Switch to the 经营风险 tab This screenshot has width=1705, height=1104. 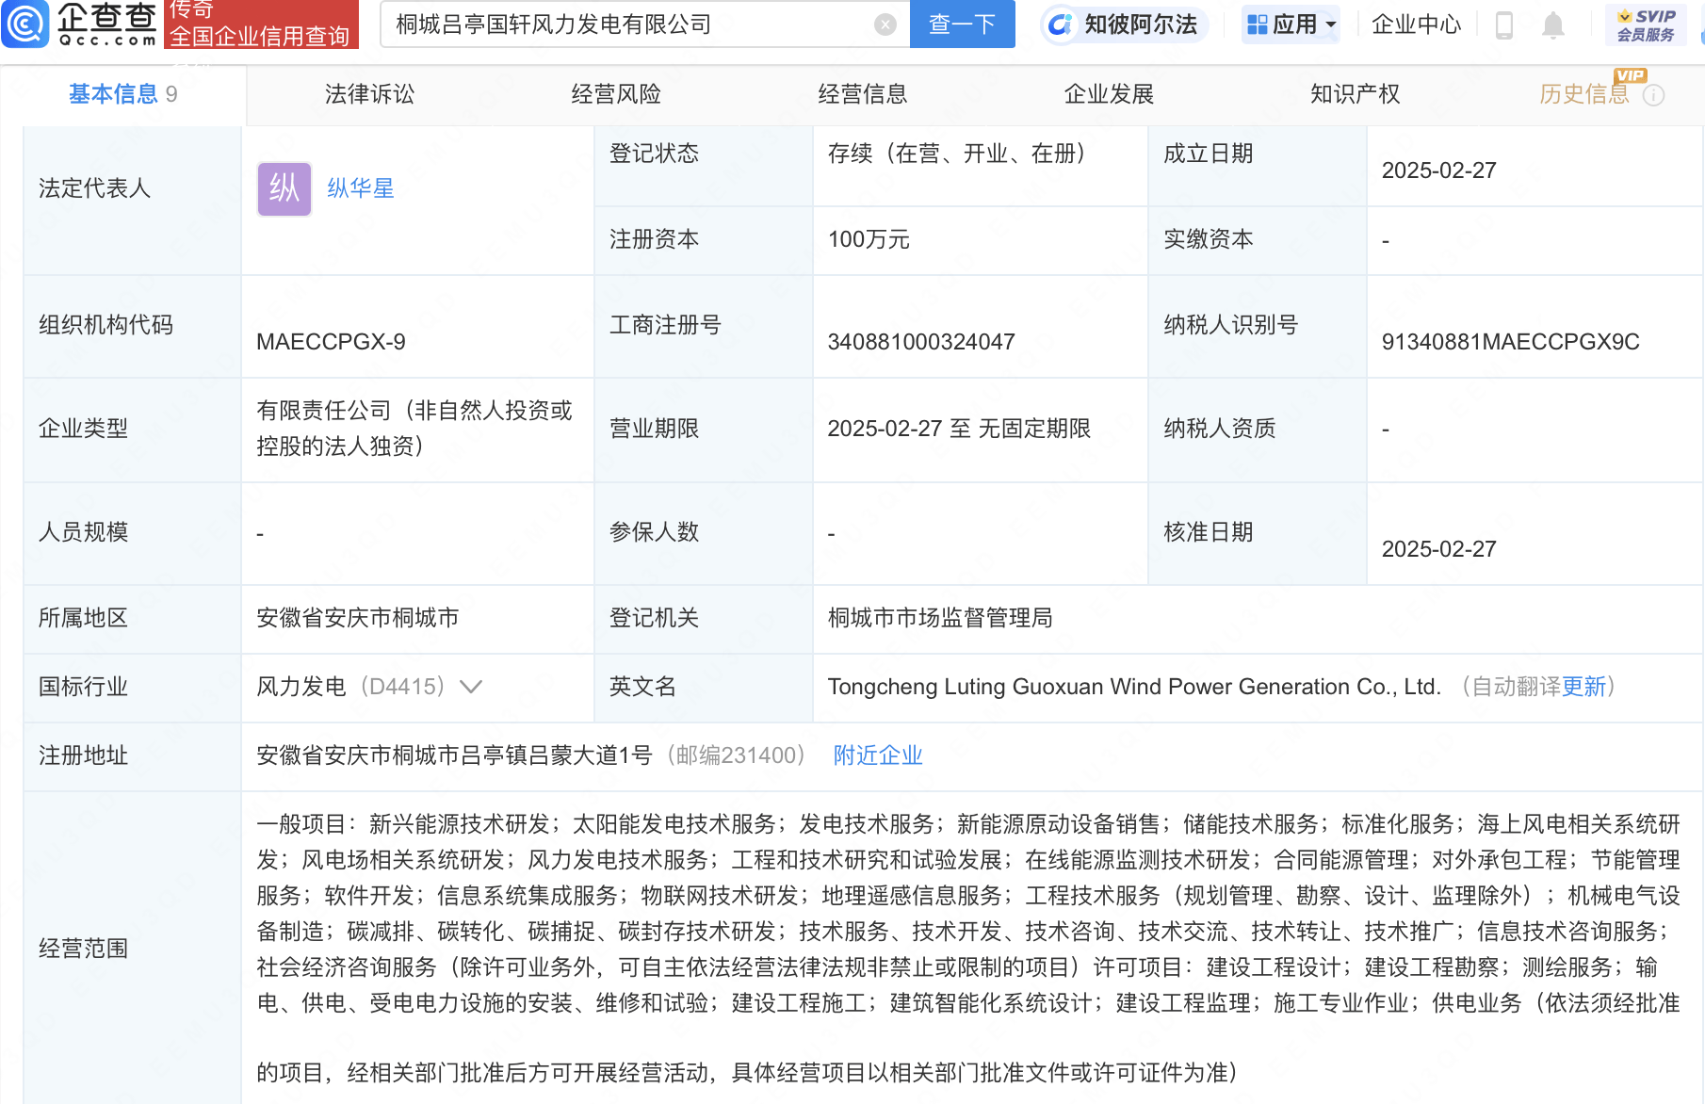(x=616, y=94)
